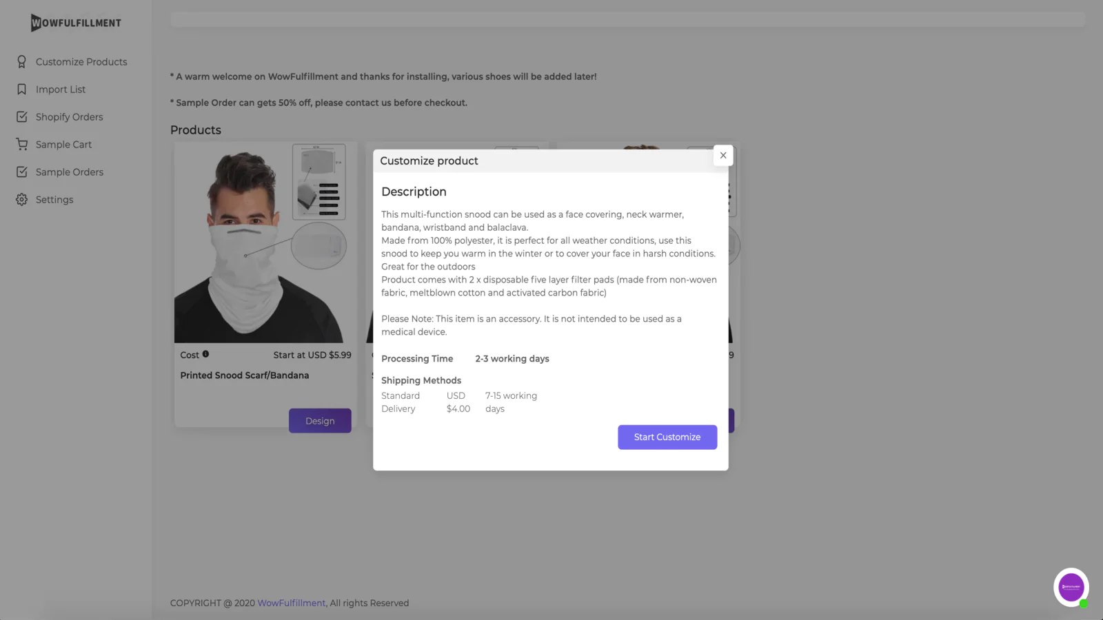The height and width of the screenshot is (620, 1103).
Task: Click the Printed Snood Scarf/Bandana product title
Action: (245, 375)
